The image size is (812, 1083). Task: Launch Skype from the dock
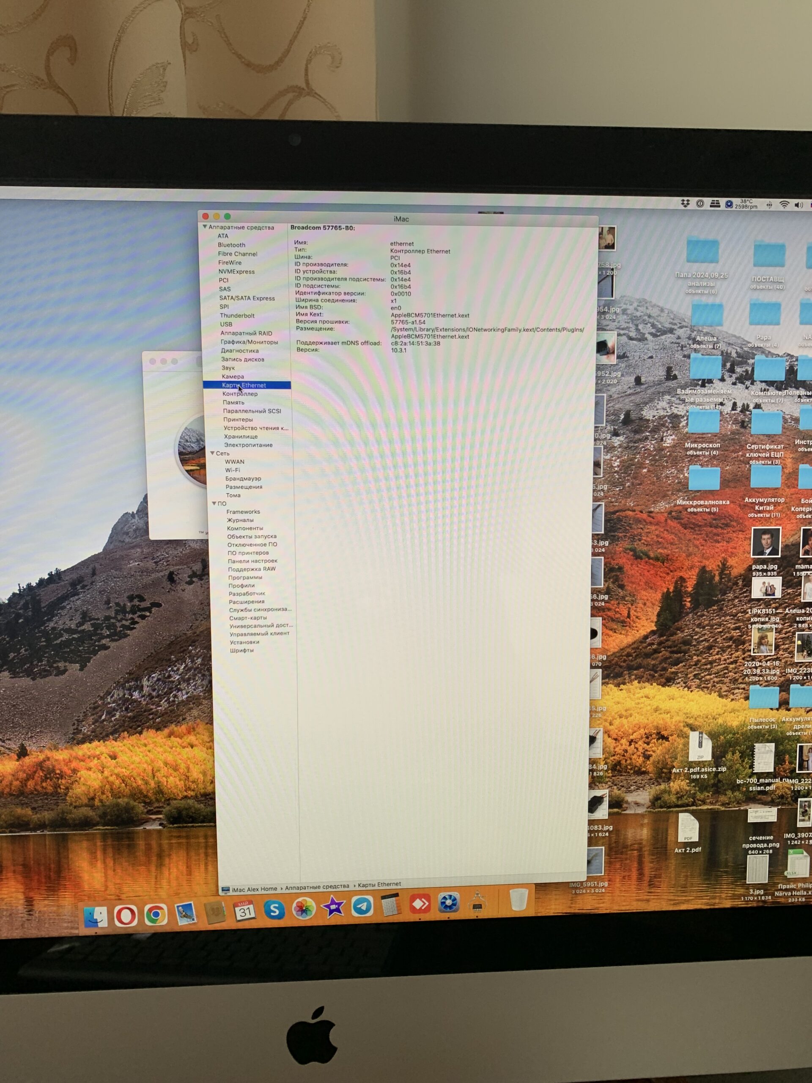point(274,910)
